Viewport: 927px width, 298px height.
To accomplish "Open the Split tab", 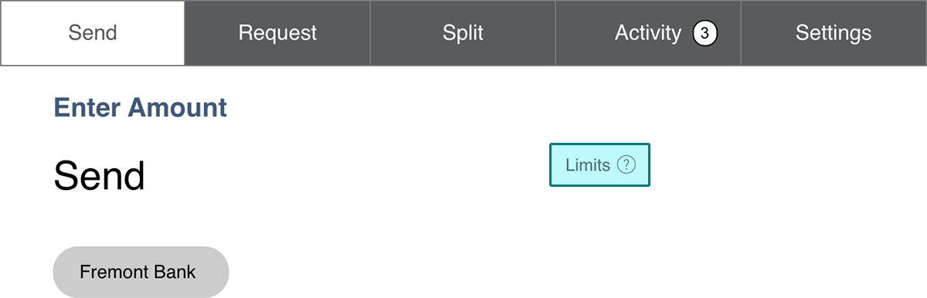I will point(463,33).
